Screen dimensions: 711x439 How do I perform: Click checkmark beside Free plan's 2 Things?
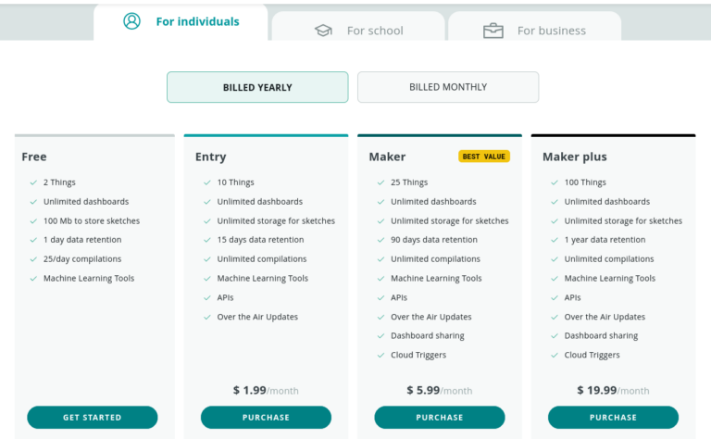33,182
